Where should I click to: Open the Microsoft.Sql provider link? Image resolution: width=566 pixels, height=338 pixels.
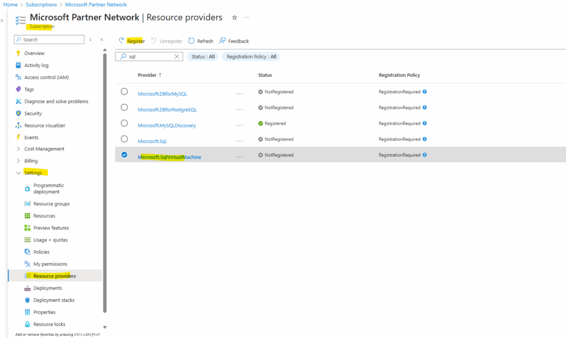pos(152,141)
